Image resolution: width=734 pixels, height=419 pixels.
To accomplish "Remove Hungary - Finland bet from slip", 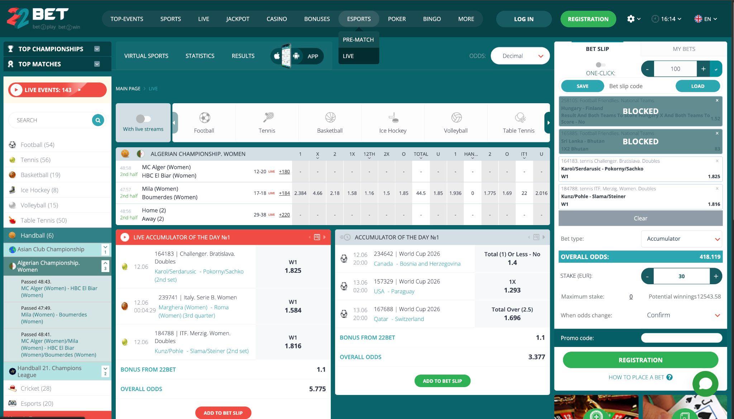I will [717, 100].
